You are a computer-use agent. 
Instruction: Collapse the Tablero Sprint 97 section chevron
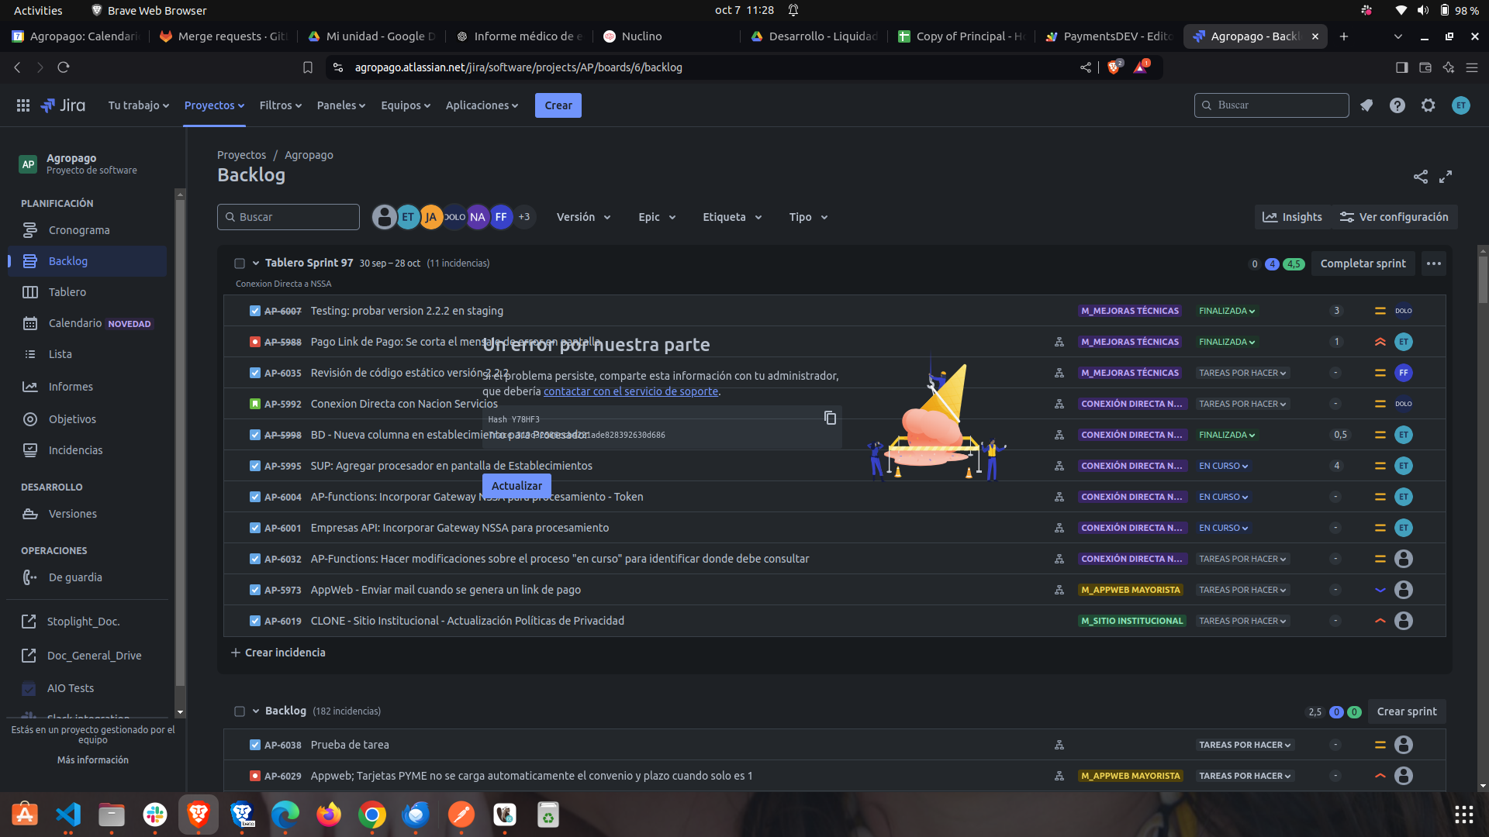coord(255,263)
